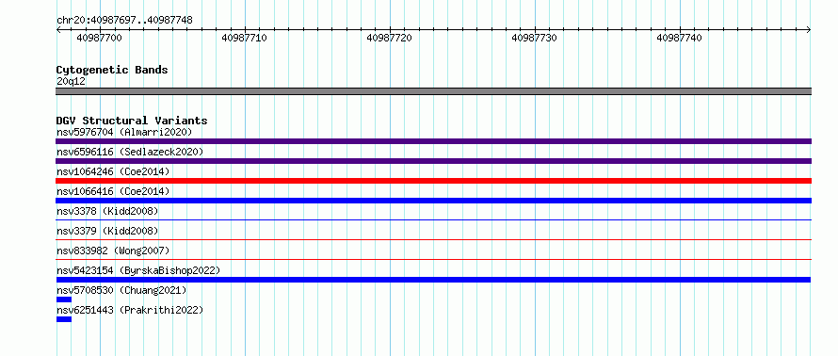Screen dimensions: 838x356
Task: Click ruler position 40987710
Action: tap(244, 38)
